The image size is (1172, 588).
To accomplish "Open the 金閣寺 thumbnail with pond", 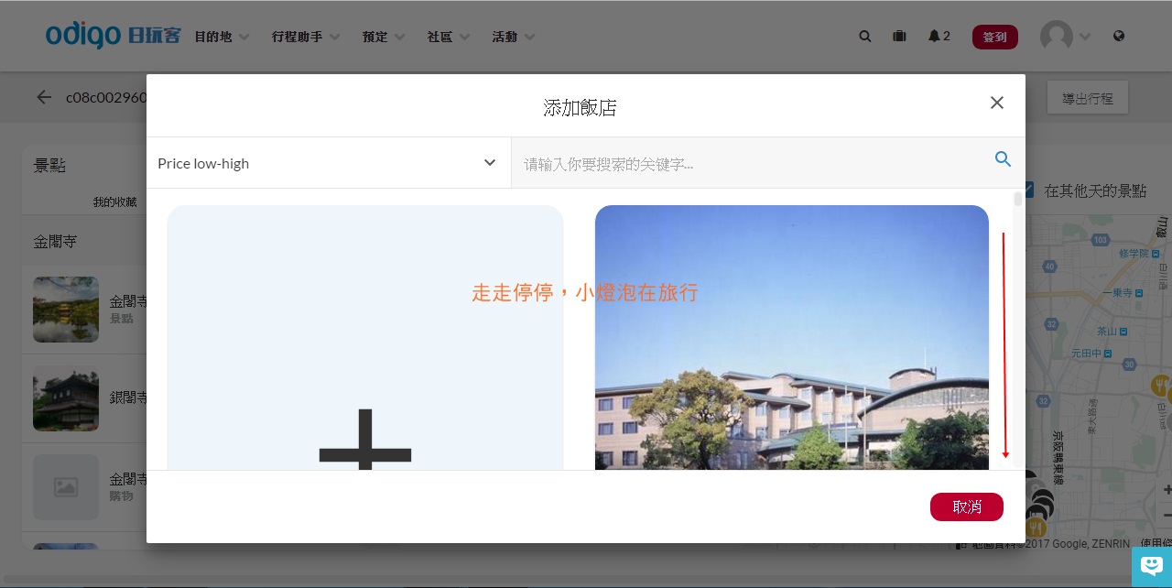I will [66, 310].
